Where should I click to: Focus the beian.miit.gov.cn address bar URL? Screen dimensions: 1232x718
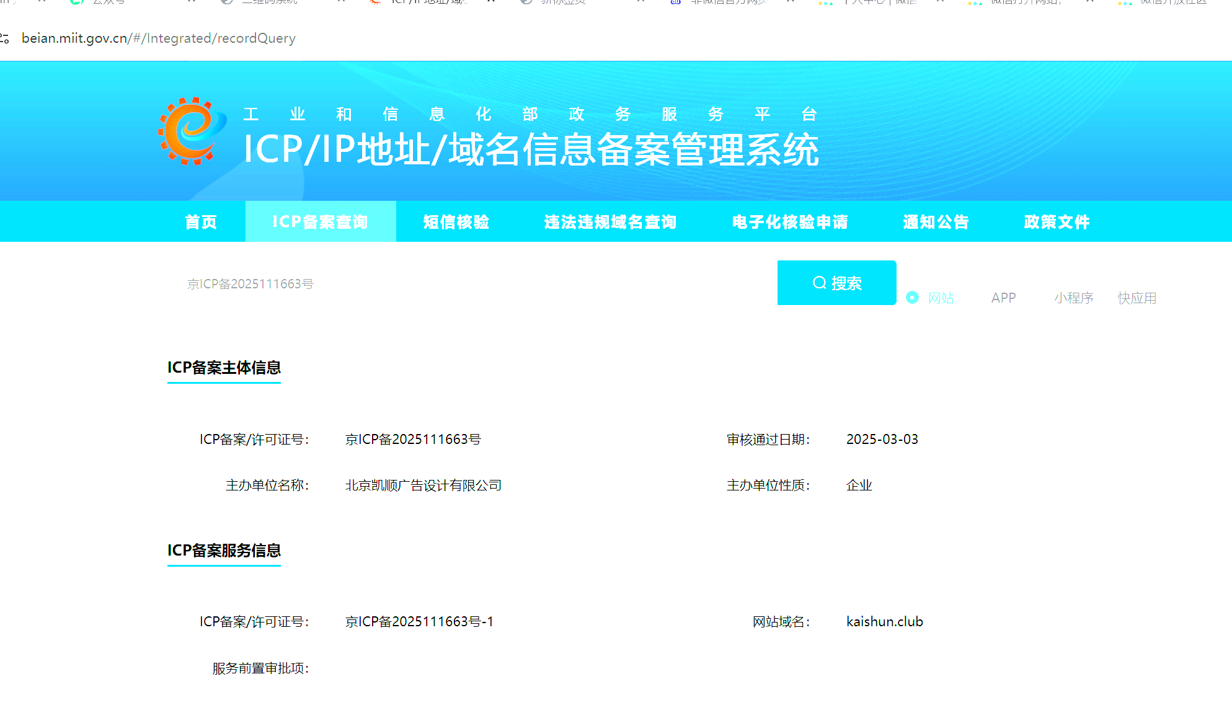(x=159, y=38)
